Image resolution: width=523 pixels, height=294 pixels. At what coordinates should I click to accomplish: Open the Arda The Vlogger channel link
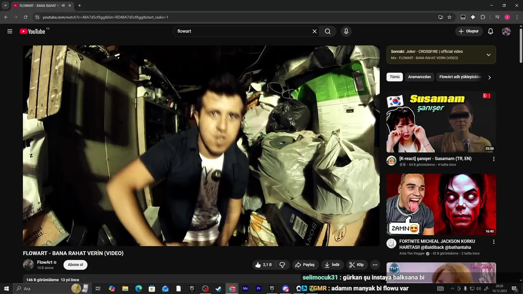tap(412, 254)
